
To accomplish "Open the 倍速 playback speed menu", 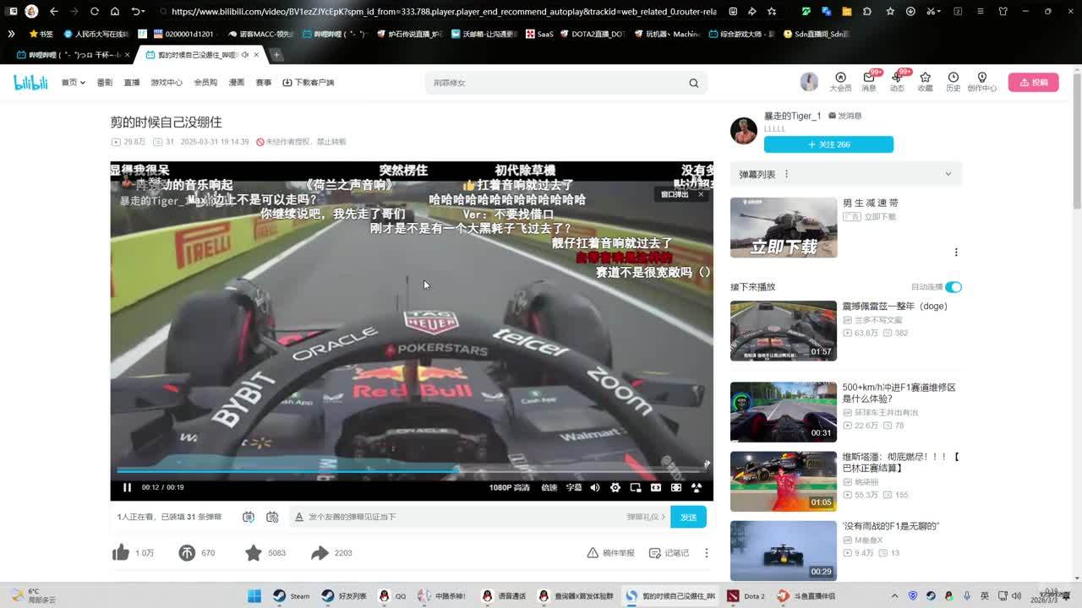I will pos(549,487).
